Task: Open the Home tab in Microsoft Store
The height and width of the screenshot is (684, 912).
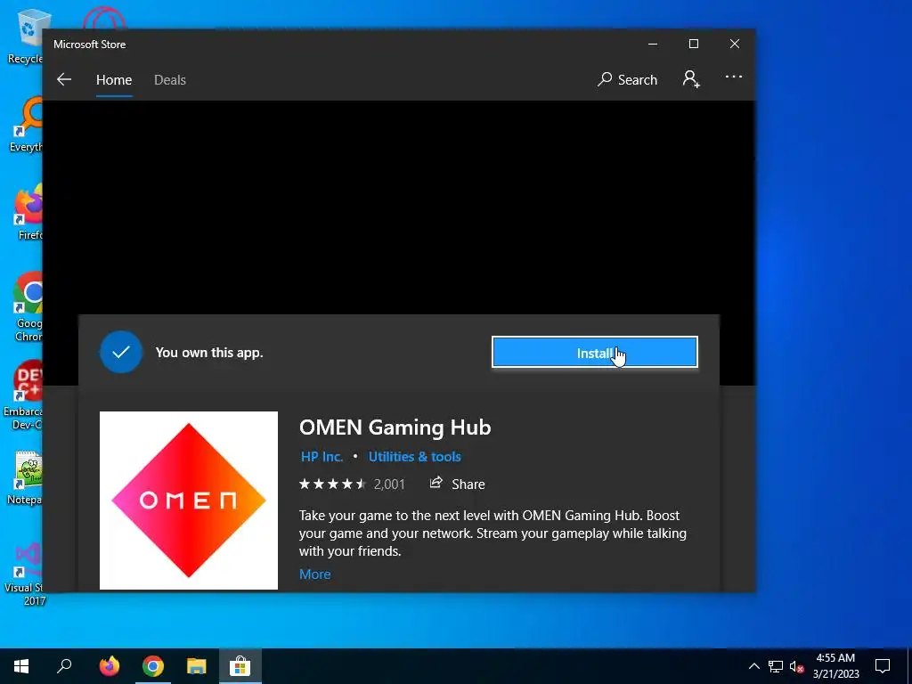Action: [x=114, y=79]
